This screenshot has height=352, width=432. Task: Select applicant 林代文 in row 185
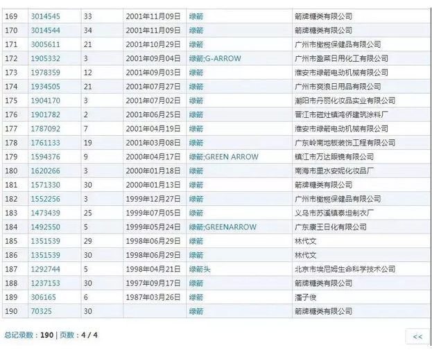pos(306,241)
